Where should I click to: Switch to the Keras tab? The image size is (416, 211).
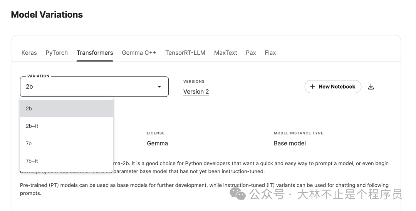pyautogui.click(x=29, y=53)
